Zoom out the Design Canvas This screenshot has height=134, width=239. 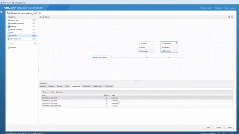[x=232, y=17]
